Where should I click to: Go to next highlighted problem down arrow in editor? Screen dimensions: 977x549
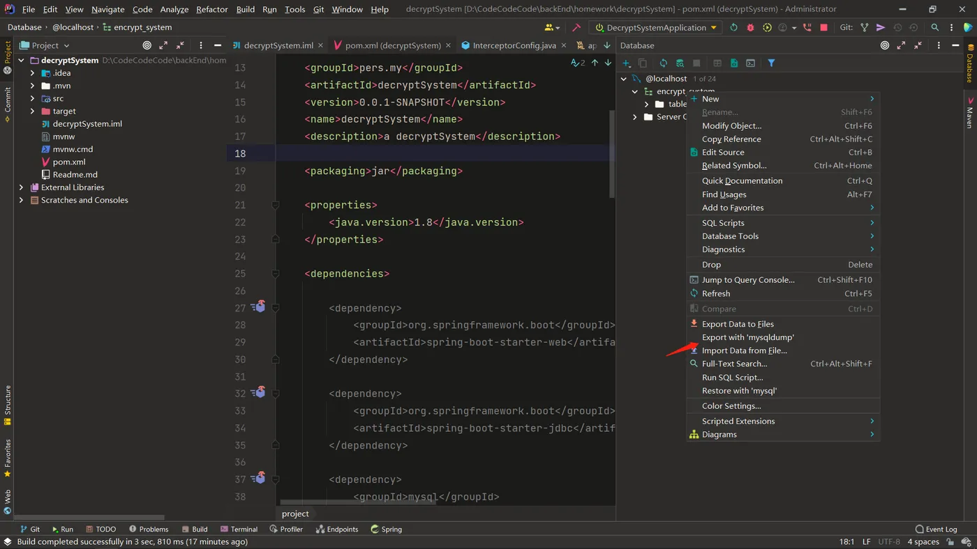pos(608,63)
